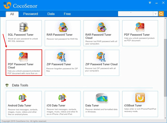This screenshot has height=123, width=167.
Task: Select the Android Data Tuner icon
Action: pos(23,98)
